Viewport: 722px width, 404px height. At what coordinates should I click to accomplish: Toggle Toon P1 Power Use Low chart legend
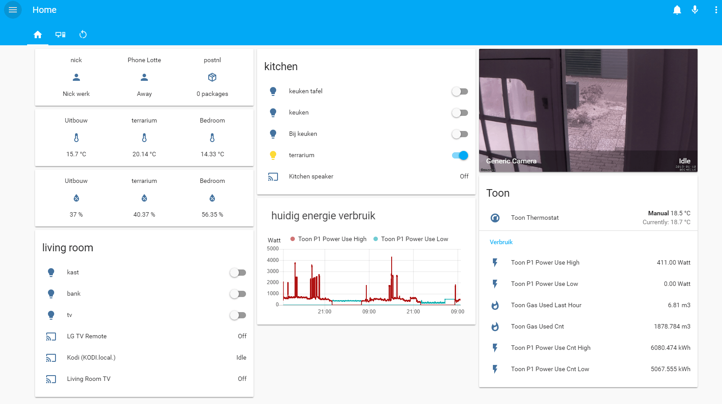(x=411, y=239)
